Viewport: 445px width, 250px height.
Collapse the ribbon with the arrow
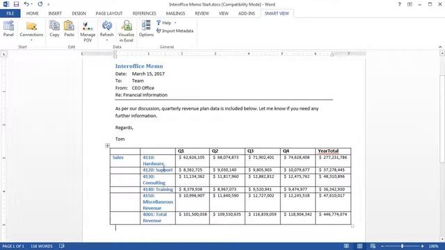tap(440, 47)
